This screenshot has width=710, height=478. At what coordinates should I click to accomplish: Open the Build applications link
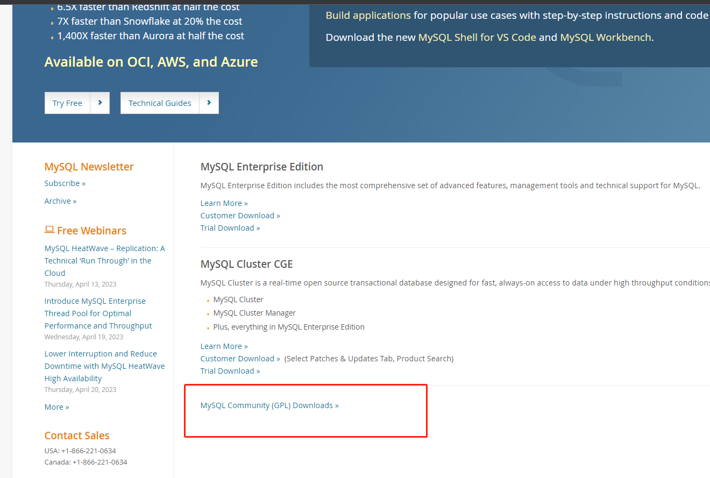368,15
